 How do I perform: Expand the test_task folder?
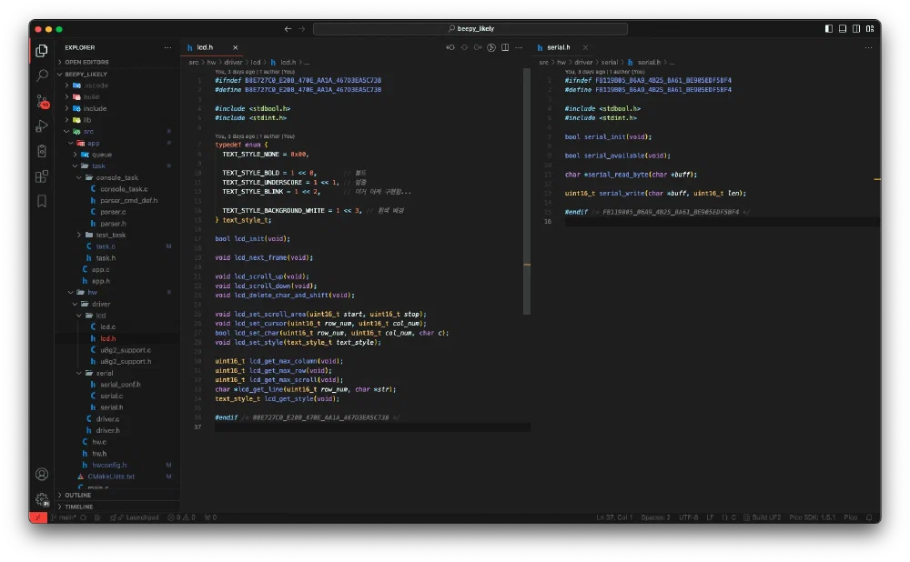point(110,235)
